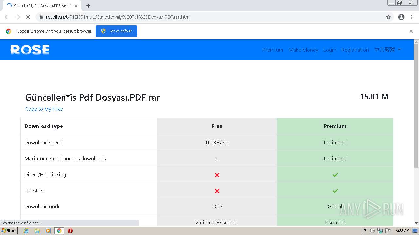Launch Internet Explorer from taskbar
The width and height of the screenshot is (419, 235).
(26, 231)
